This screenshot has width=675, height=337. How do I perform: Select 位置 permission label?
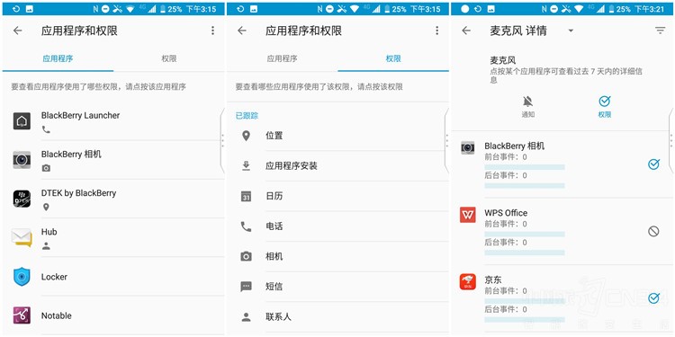[x=274, y=136]
